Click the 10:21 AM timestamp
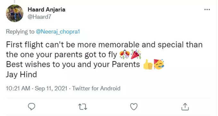The height and width of the screenshot is (116, 218). pos(18,88)
